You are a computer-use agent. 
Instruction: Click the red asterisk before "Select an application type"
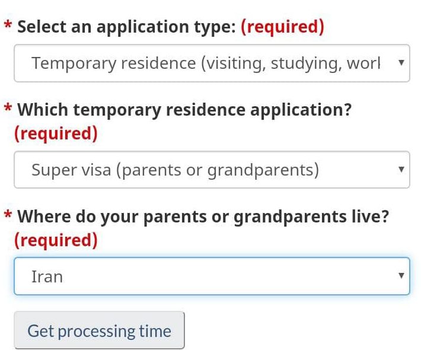[8, 26]
